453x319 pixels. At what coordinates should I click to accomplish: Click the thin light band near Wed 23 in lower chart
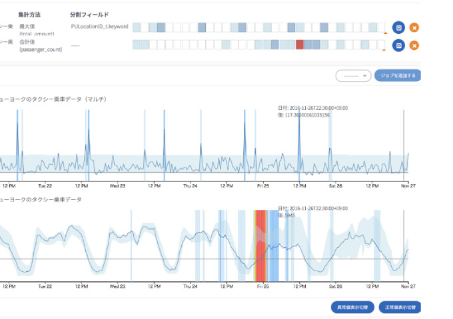[x=131, y=245]
